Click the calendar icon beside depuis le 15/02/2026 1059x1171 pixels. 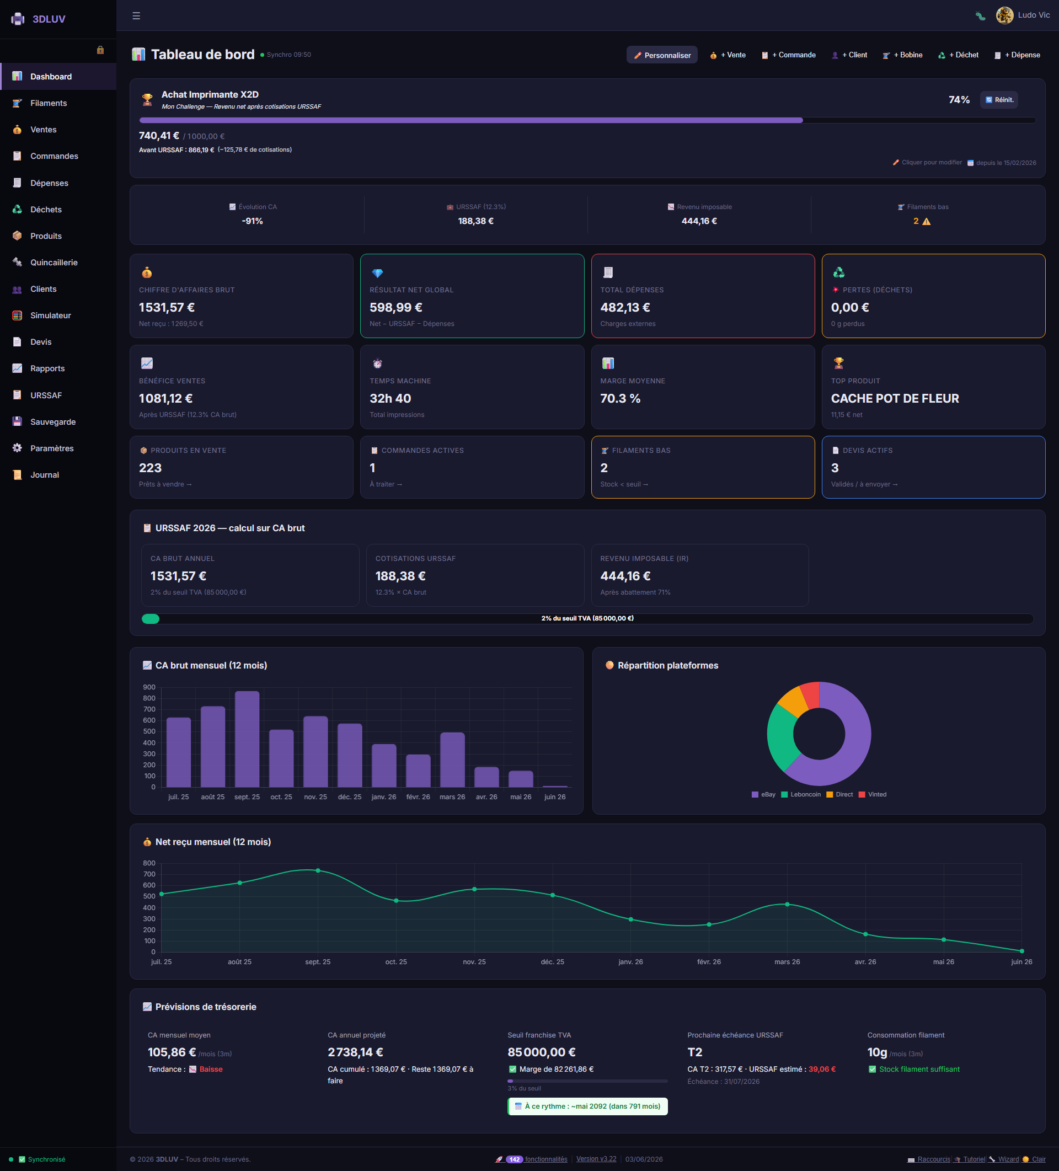pyautogui.click(x=970, y=163)
